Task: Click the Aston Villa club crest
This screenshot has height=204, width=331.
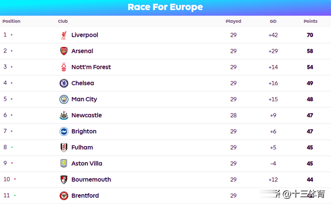Action: coord(64,164)
